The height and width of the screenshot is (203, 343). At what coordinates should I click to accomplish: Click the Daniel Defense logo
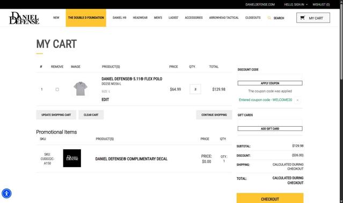tap(24, 18)
